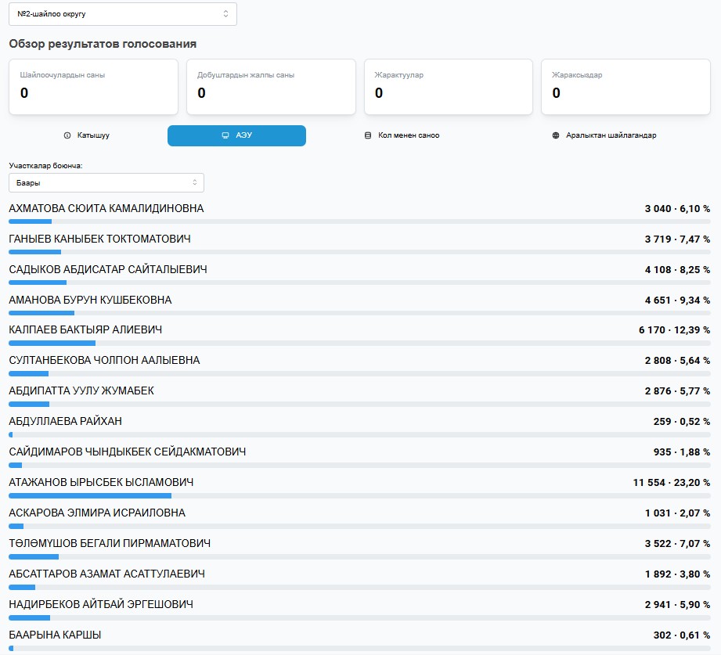
Task: Click the database icon beside Кол менен саноо
Action: [x=368, y=135]
